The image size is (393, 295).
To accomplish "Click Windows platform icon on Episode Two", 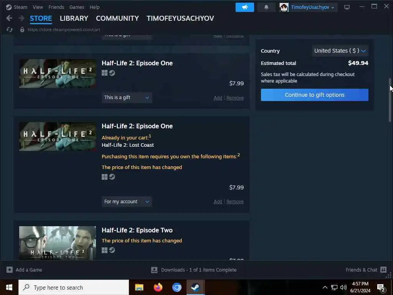I will click(x=104, y=250).
